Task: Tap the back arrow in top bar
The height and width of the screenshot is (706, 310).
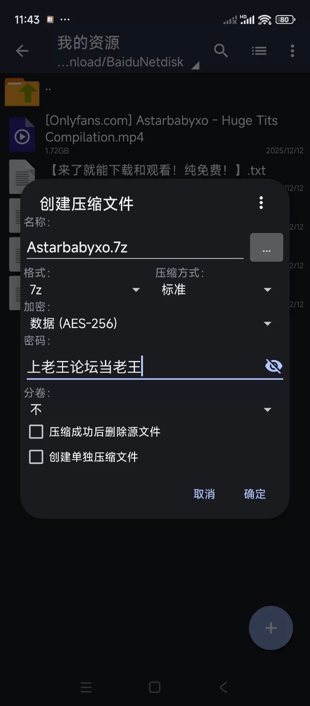Action: click(x=22, y=51)
